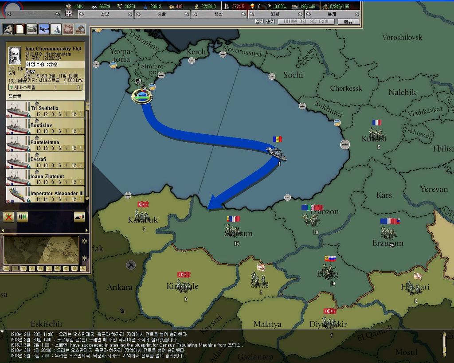Click the industrial capacity 0/246/195 indicator
The image size is (454, 363).
point(337,6)
